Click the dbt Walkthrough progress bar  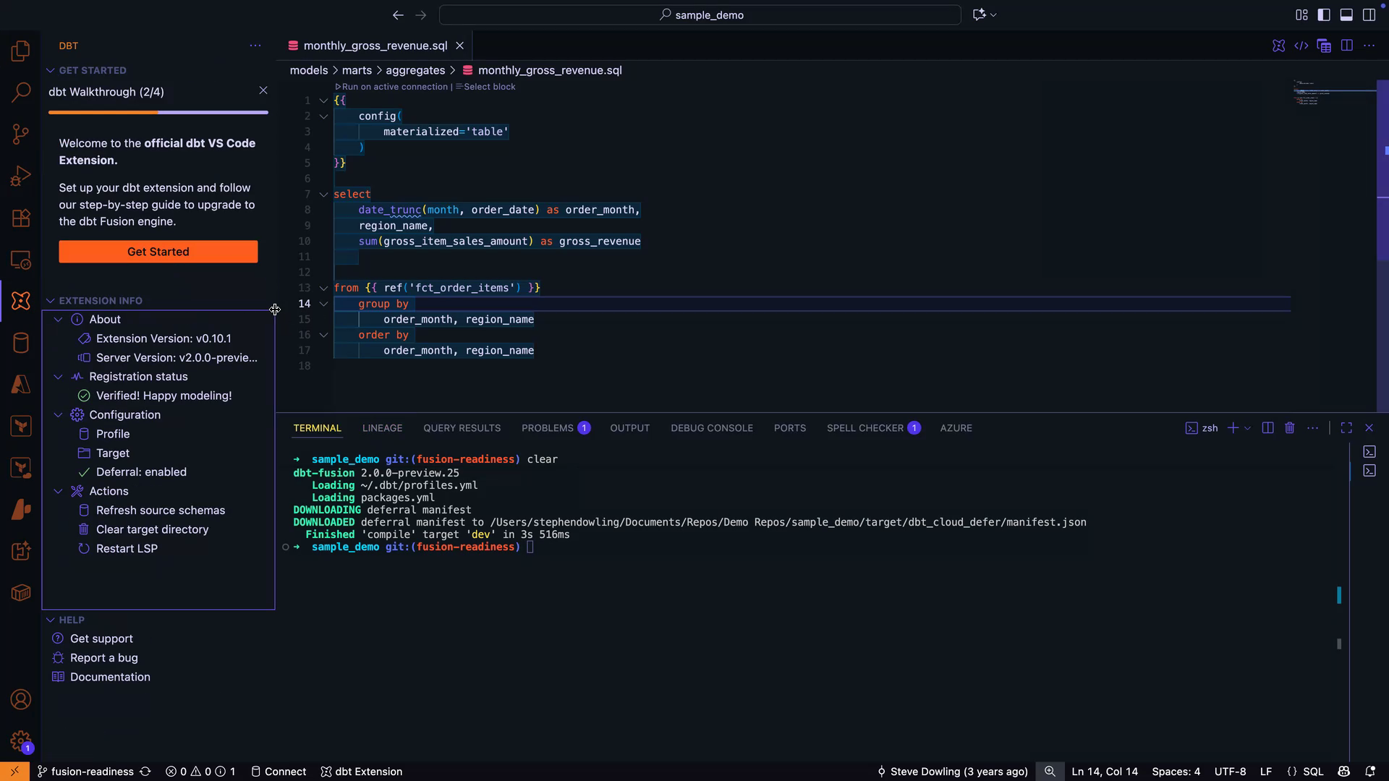point(158,112)
